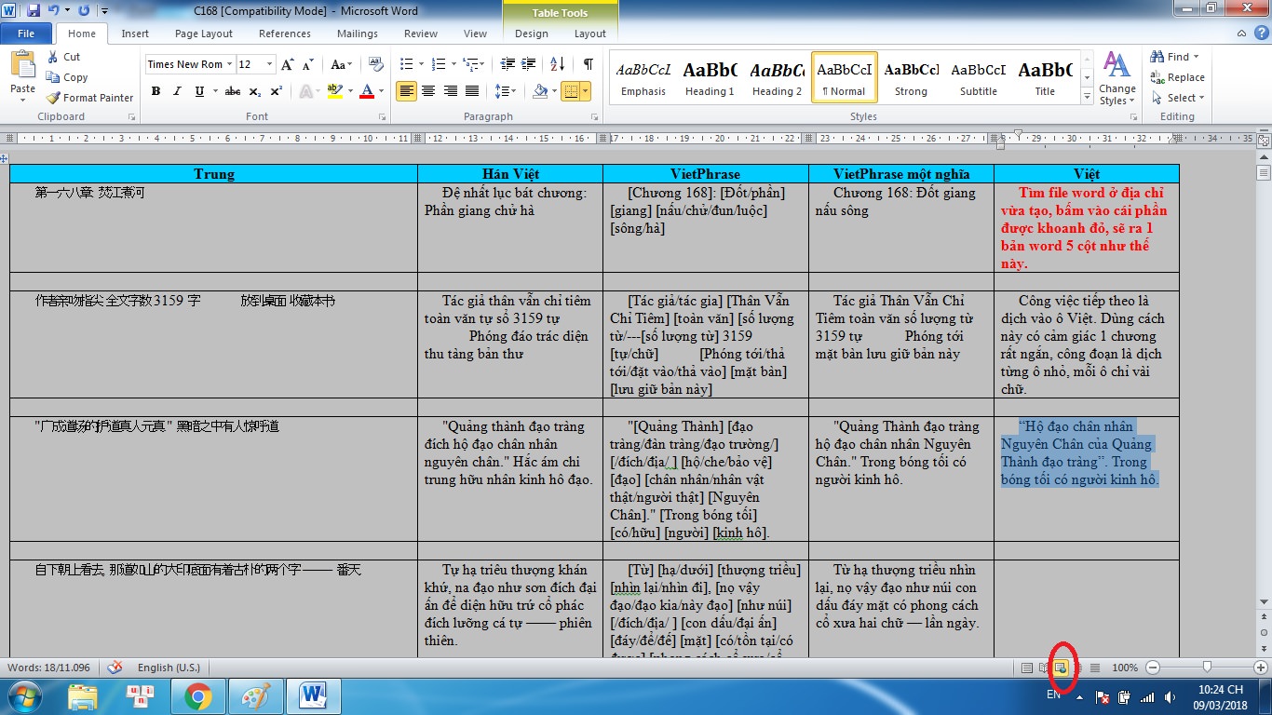
Task: Switch to Web Layout view in status bar
Action: point(1061,668)
